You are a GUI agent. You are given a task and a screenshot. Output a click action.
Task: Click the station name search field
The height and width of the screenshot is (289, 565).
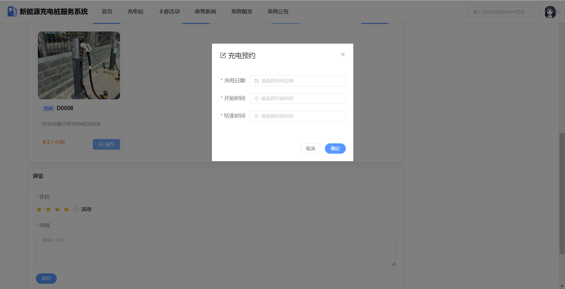tap(503, 12)
